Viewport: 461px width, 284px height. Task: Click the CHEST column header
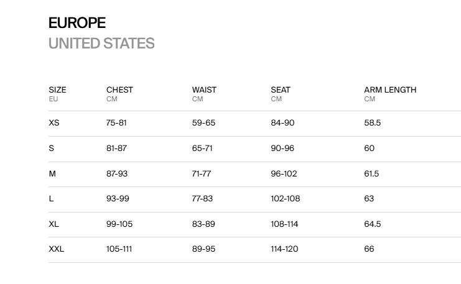[119, 90]
